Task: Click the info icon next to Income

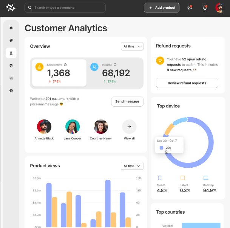Action: [115, 65]
